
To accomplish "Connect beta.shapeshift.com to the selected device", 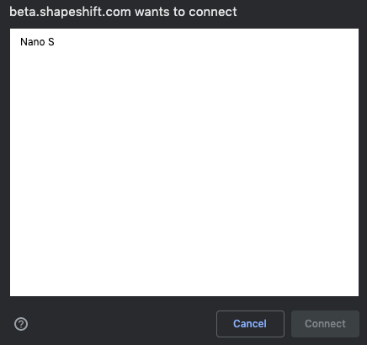I will pyautogui.click(x=325, y=324).
